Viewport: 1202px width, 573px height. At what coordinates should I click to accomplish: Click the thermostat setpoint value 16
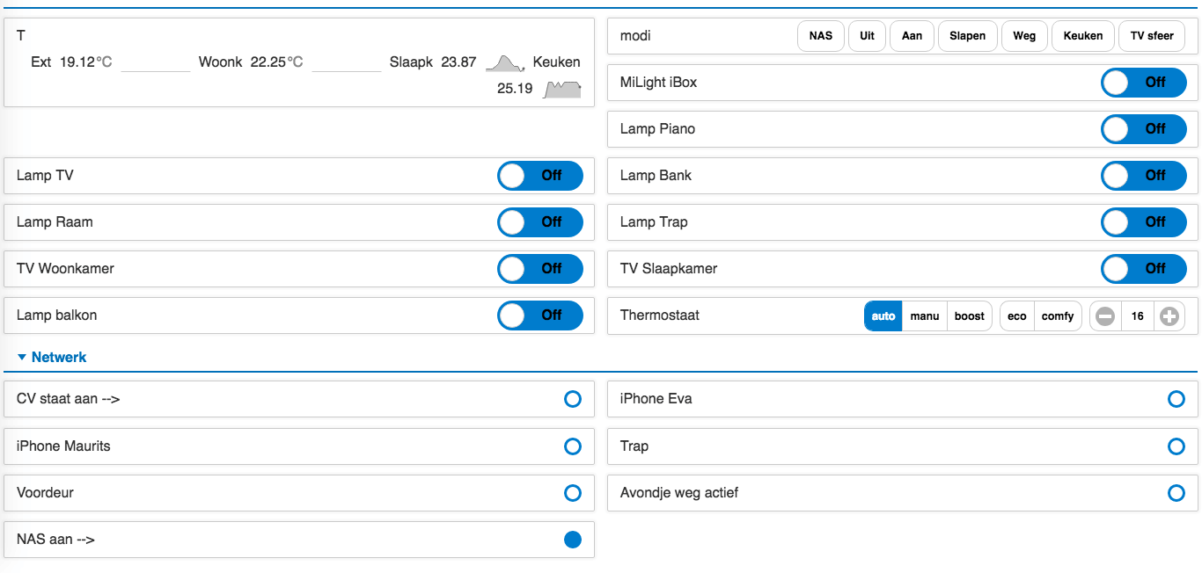point(1137,316)
